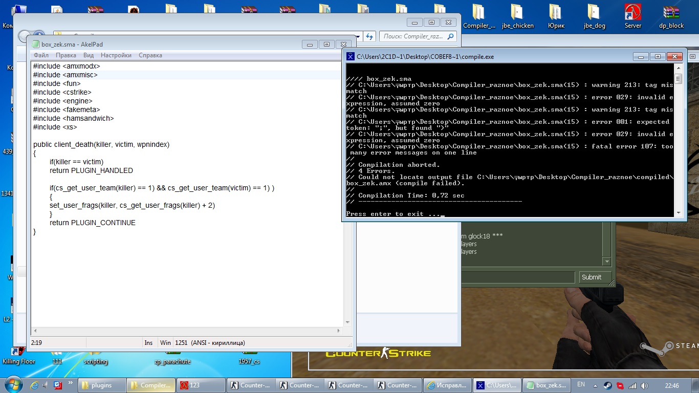Open the Правка menu in AkelPad
Image resolution: width=699 pixels, height=393 pixels.
tap(66, 55)
